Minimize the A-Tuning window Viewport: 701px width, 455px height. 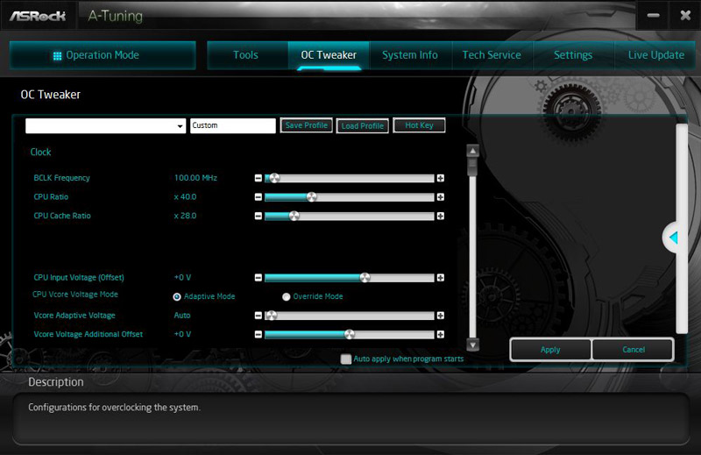(653, 15)
